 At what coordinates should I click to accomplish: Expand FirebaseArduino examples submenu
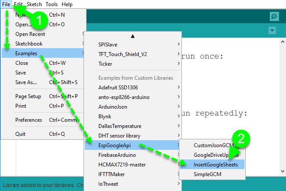click(x=133, y=155)
